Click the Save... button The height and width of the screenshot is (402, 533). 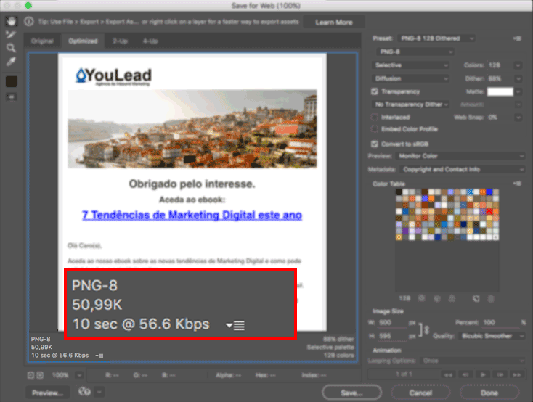(x=351, y=392)
